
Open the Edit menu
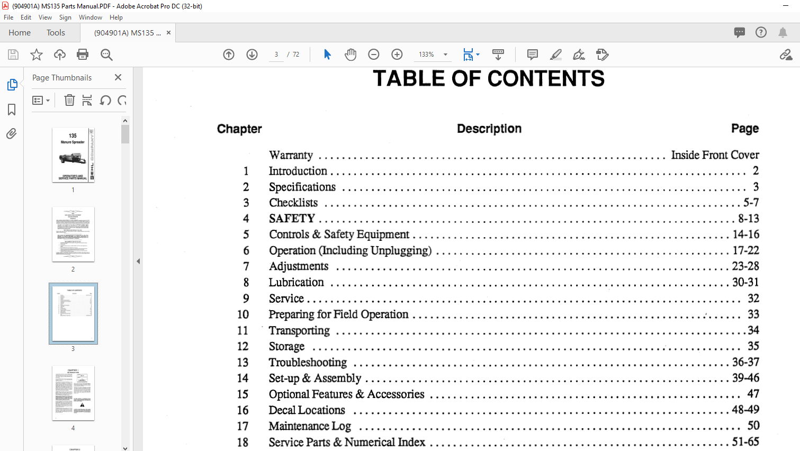click(26, 17)
